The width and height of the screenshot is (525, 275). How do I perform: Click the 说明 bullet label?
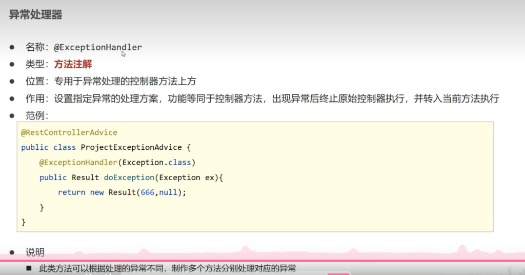pyautogui.click(x=35, y=252)
